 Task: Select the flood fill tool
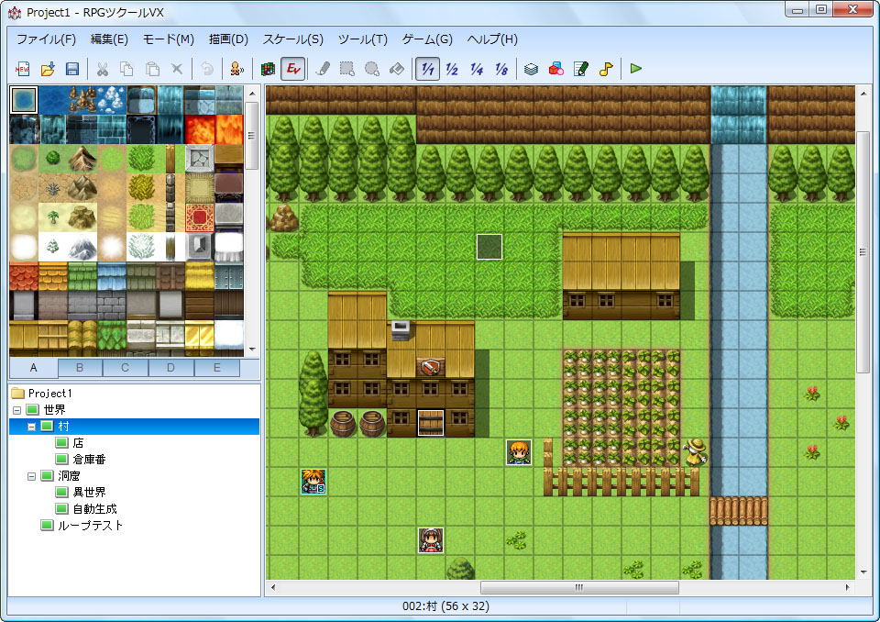(396, 68)
